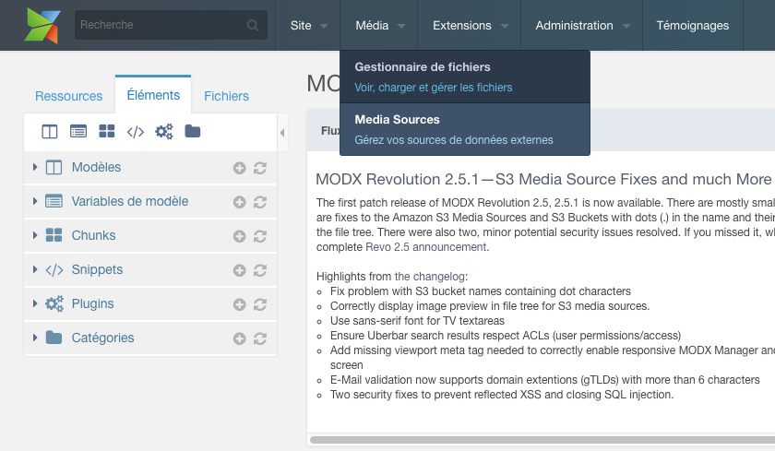775x451 pixels.
Task: Refresh the Catégories row
Action: tap(260, 338)
